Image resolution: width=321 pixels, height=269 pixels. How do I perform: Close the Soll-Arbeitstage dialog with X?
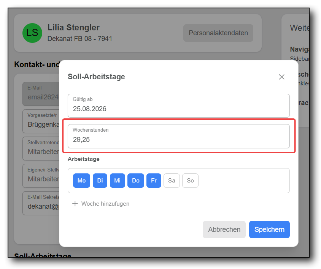tap(281, 77)
